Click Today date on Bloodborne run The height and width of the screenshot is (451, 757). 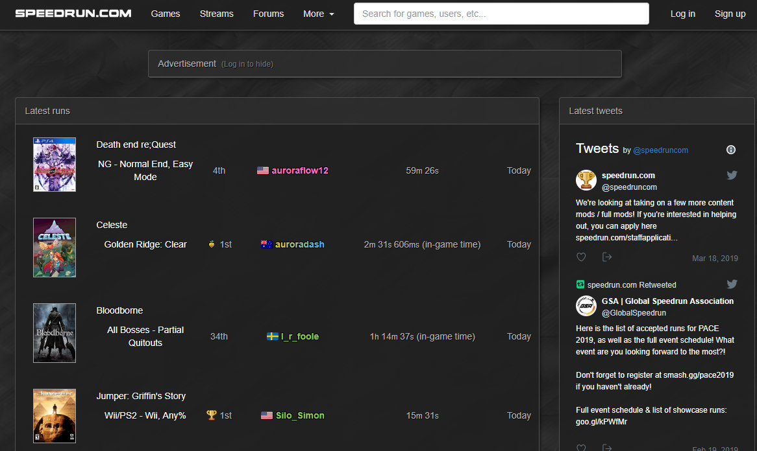coord(519,336)
